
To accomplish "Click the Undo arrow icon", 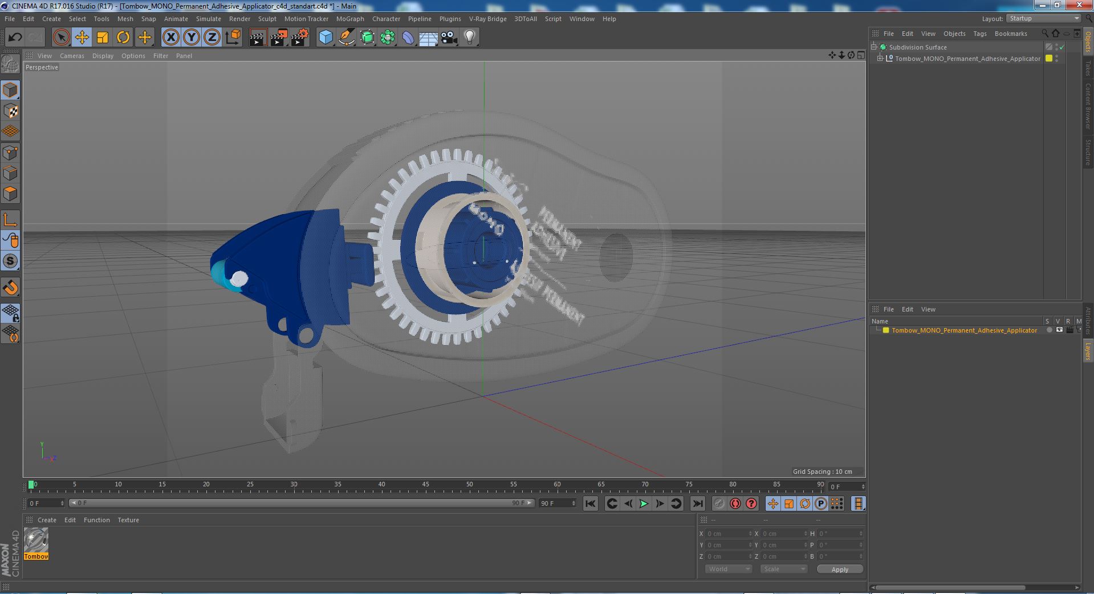I will pos(15,38).
